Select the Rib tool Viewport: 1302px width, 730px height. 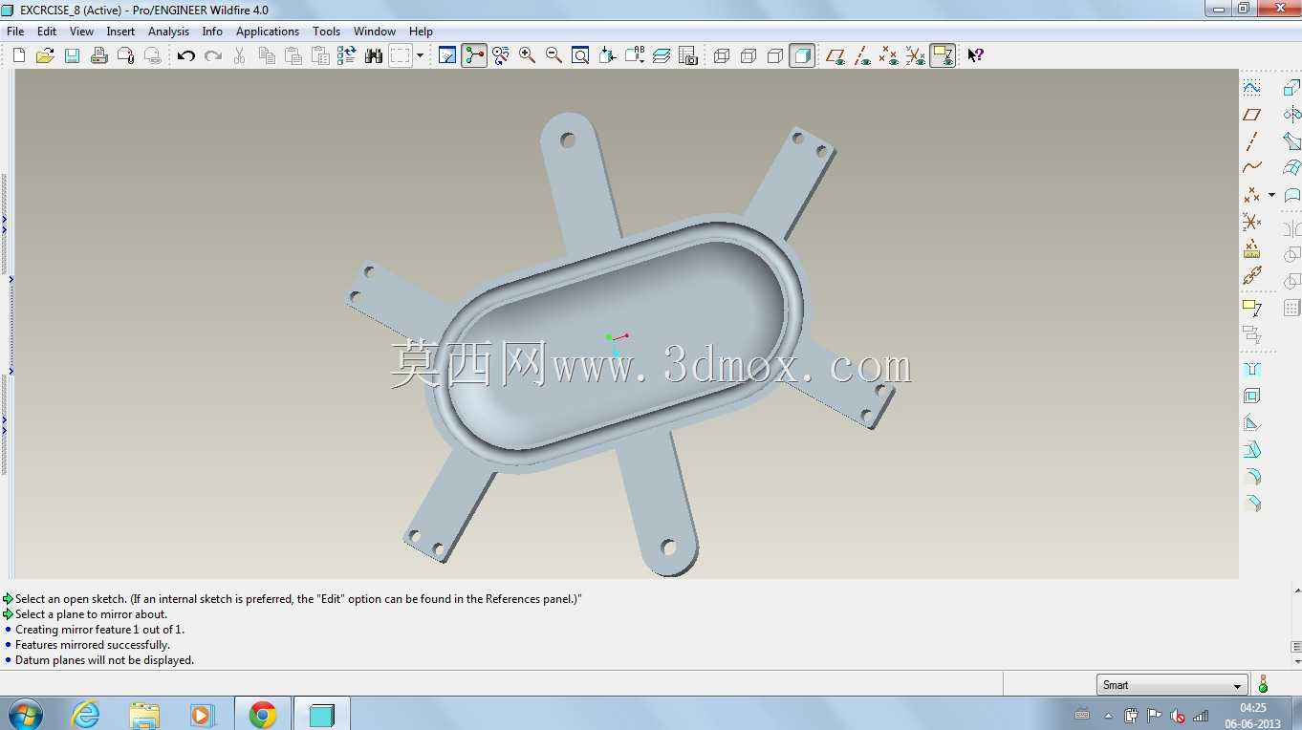[1251, 422]
